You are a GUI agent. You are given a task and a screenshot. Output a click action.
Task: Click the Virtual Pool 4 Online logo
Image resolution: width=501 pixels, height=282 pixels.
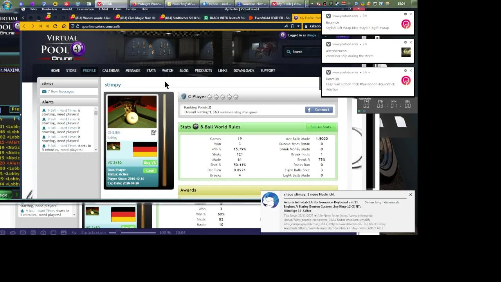tap(63, 48)
